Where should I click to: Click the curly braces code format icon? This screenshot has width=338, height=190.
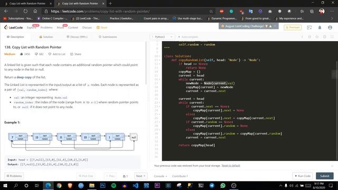coord(309,37)
